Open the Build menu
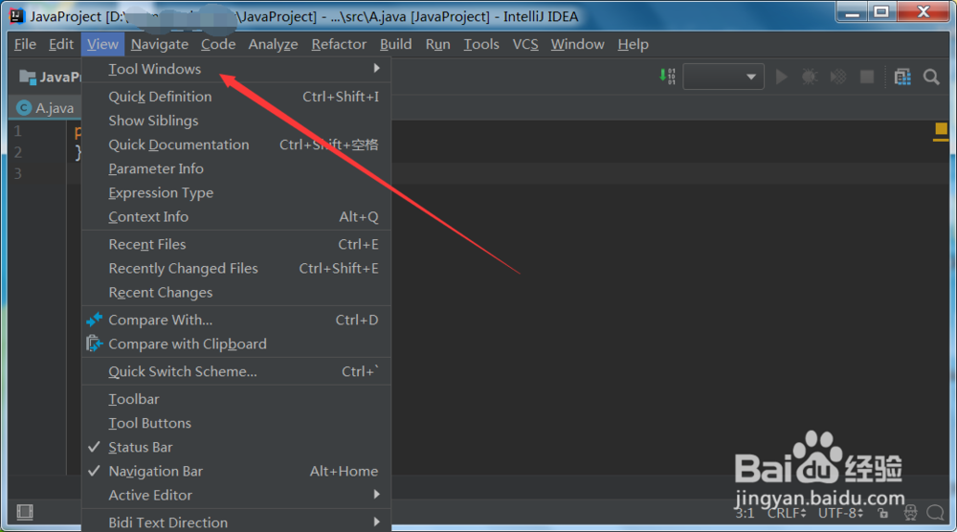 coord(395,44)
